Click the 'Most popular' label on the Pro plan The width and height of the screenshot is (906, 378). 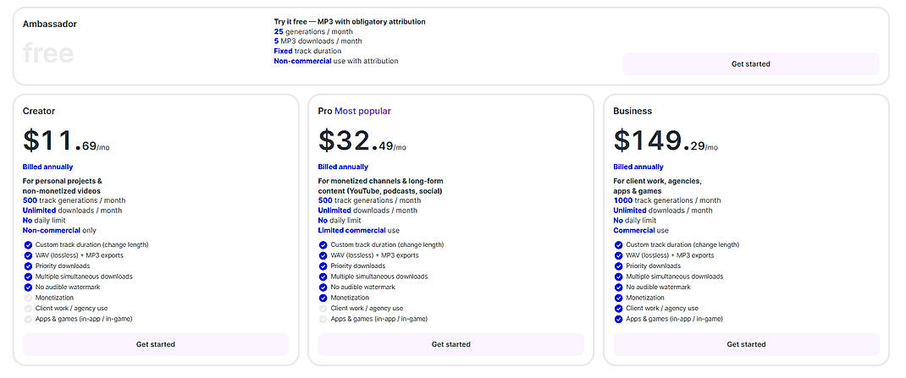pos(363,111)
